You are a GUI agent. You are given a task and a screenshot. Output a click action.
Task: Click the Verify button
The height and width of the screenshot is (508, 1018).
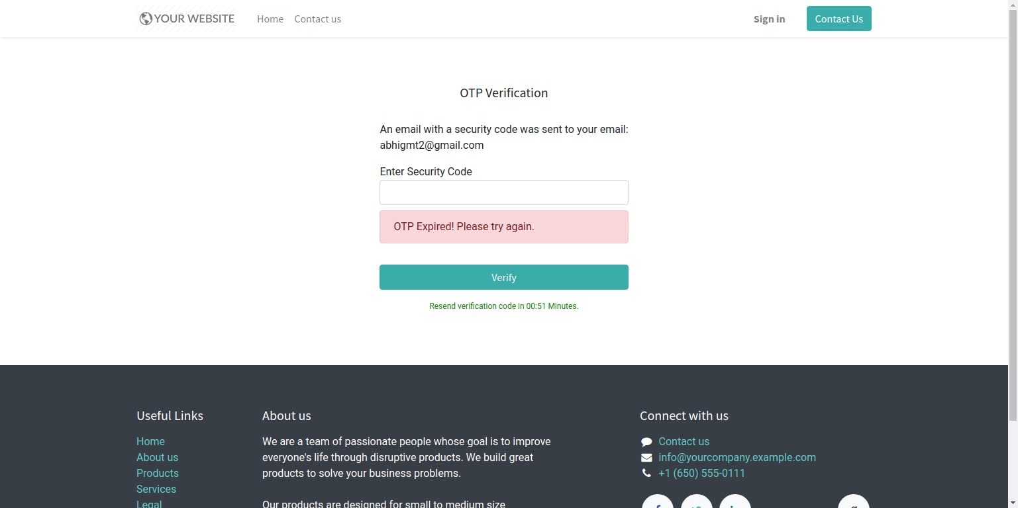click(x=504, y=277)
